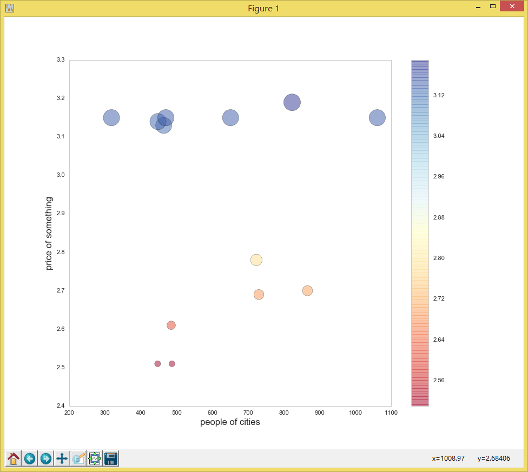Image resolution: width=528 pixels, height=472 pixels.
Task: Click the 'people of cities' axis label
Action: (230, 422)
